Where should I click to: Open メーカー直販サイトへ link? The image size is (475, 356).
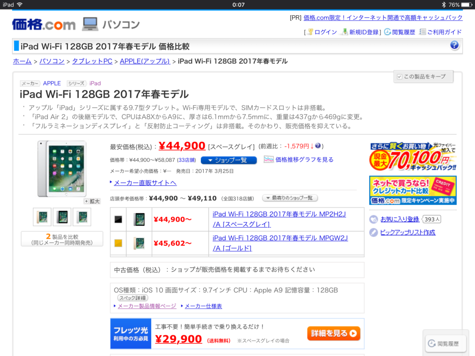[x=145, y=183]
